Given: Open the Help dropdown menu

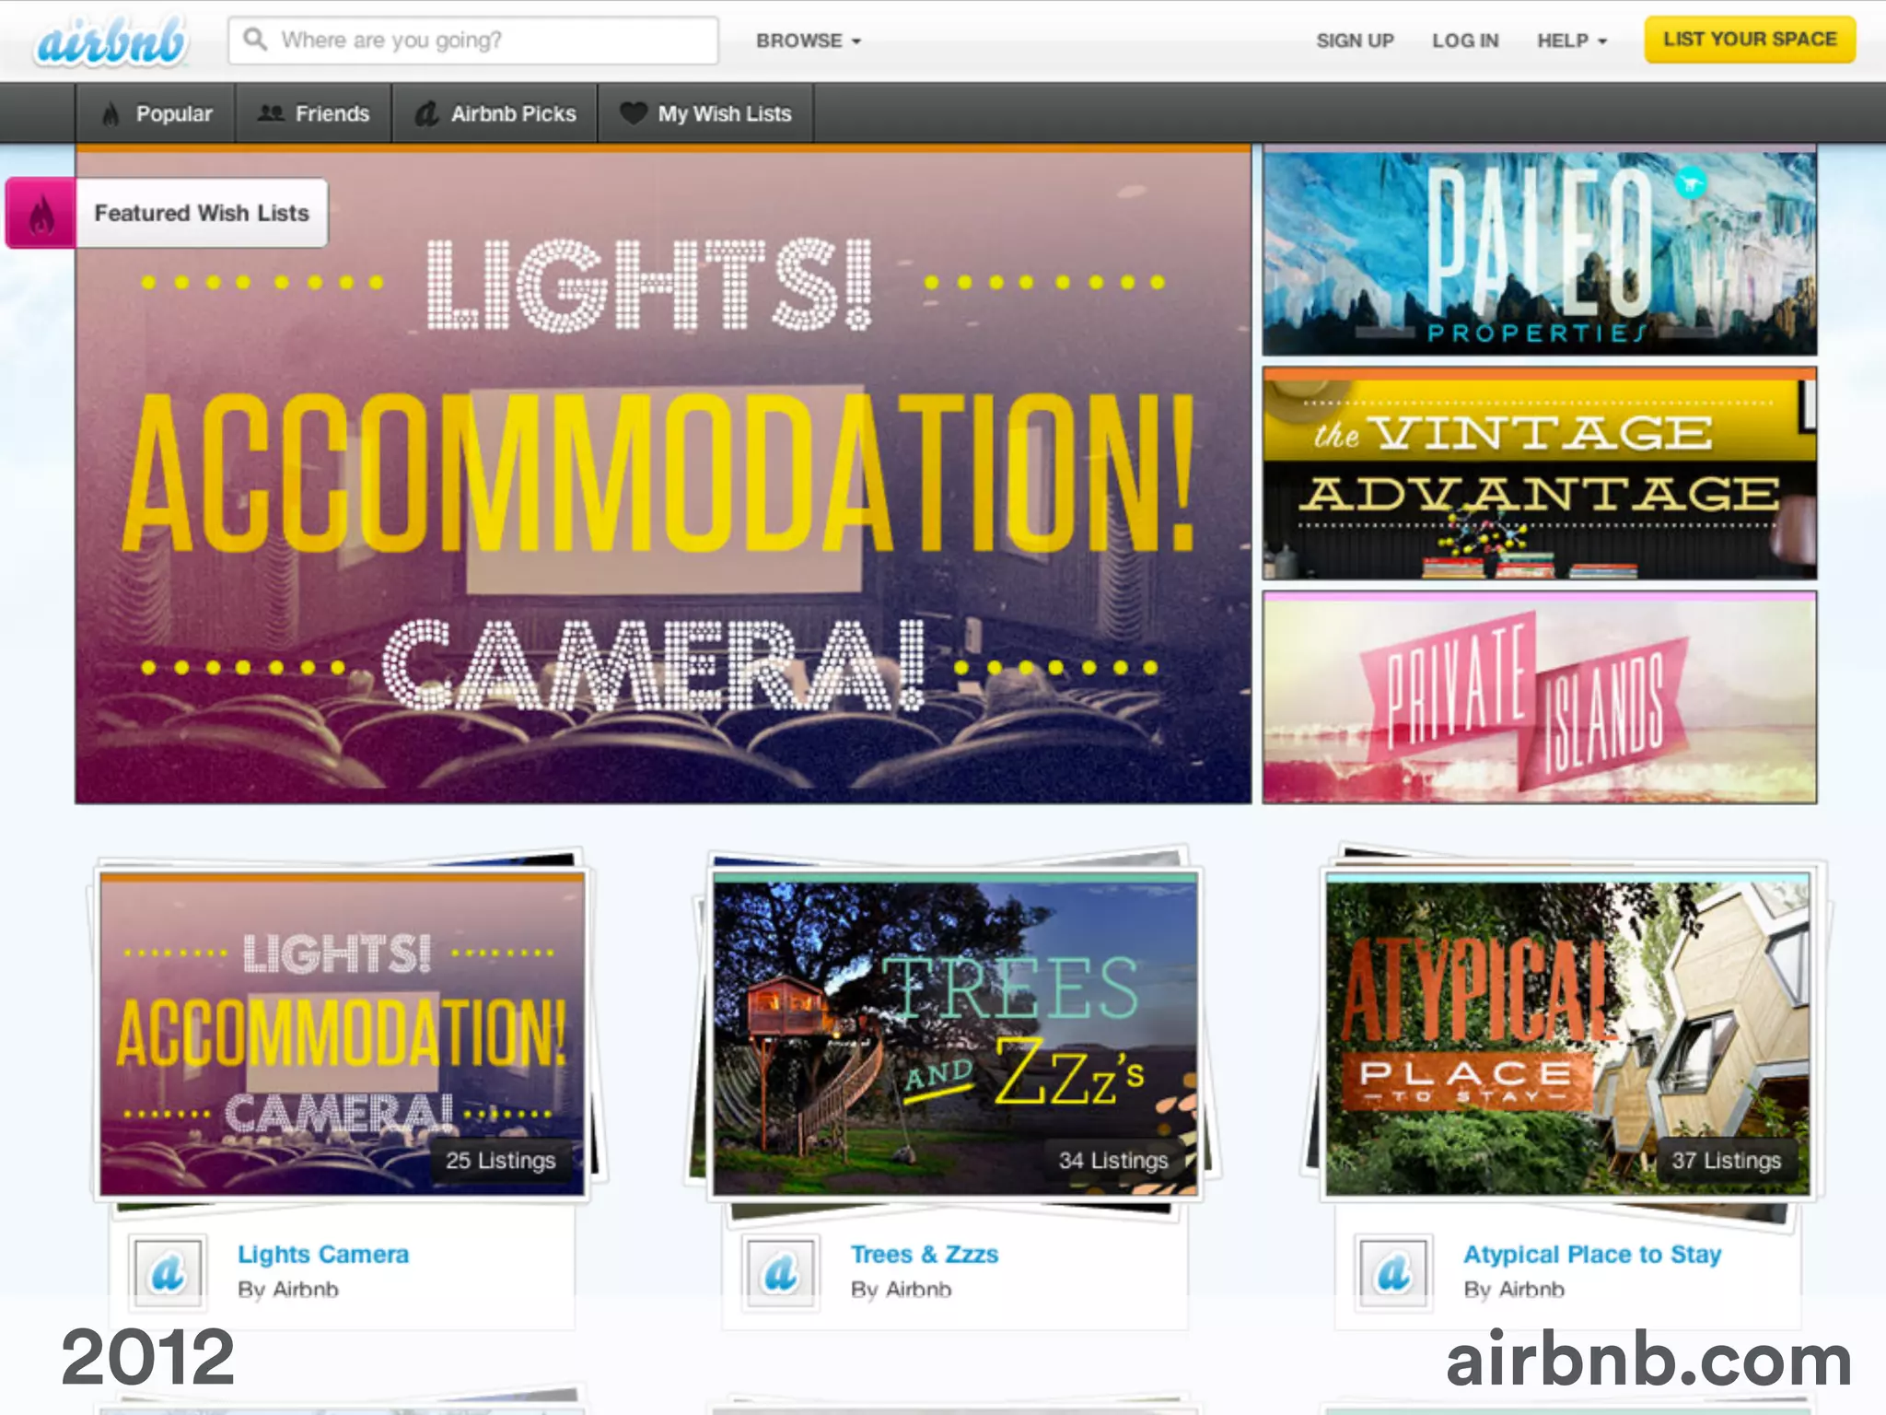Looking at the screenshot, I should (x=1571, y=41).
